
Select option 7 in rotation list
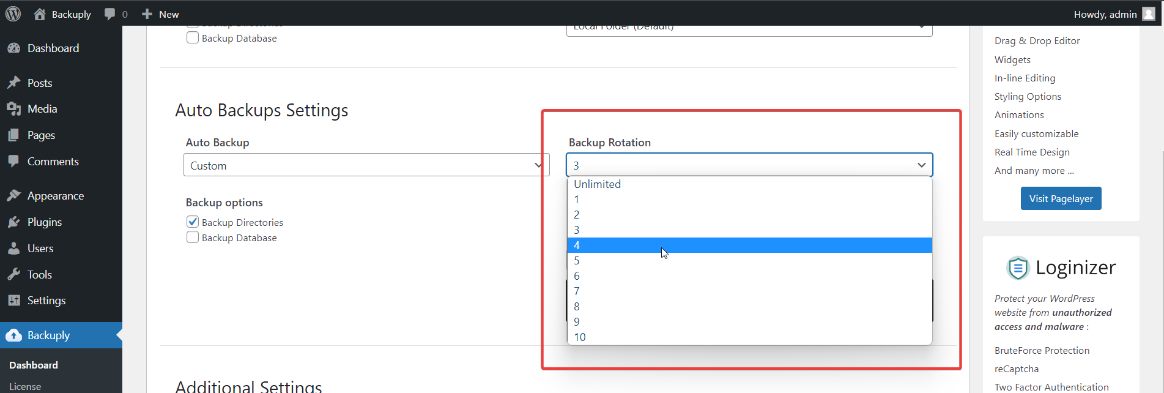pyautogui.click(x=749, y=291)
